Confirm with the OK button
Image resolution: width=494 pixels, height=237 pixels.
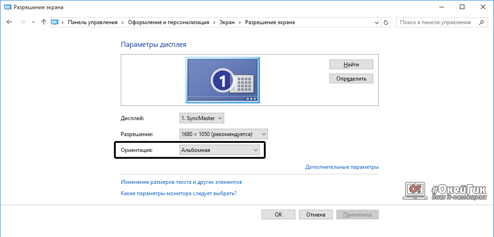(278, 215)
